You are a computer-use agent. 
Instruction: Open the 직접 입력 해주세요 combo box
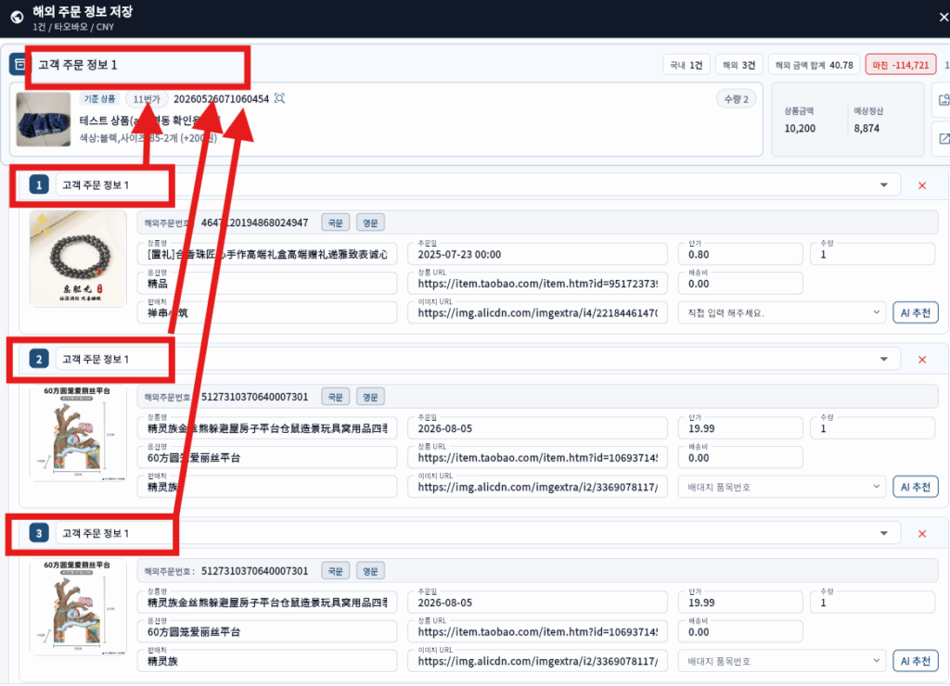[x=782, y=313]
